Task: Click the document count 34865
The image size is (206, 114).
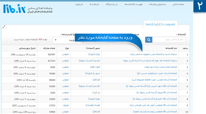Action: 52,112
